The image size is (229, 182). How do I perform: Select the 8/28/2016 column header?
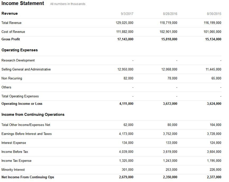point(170,14)
